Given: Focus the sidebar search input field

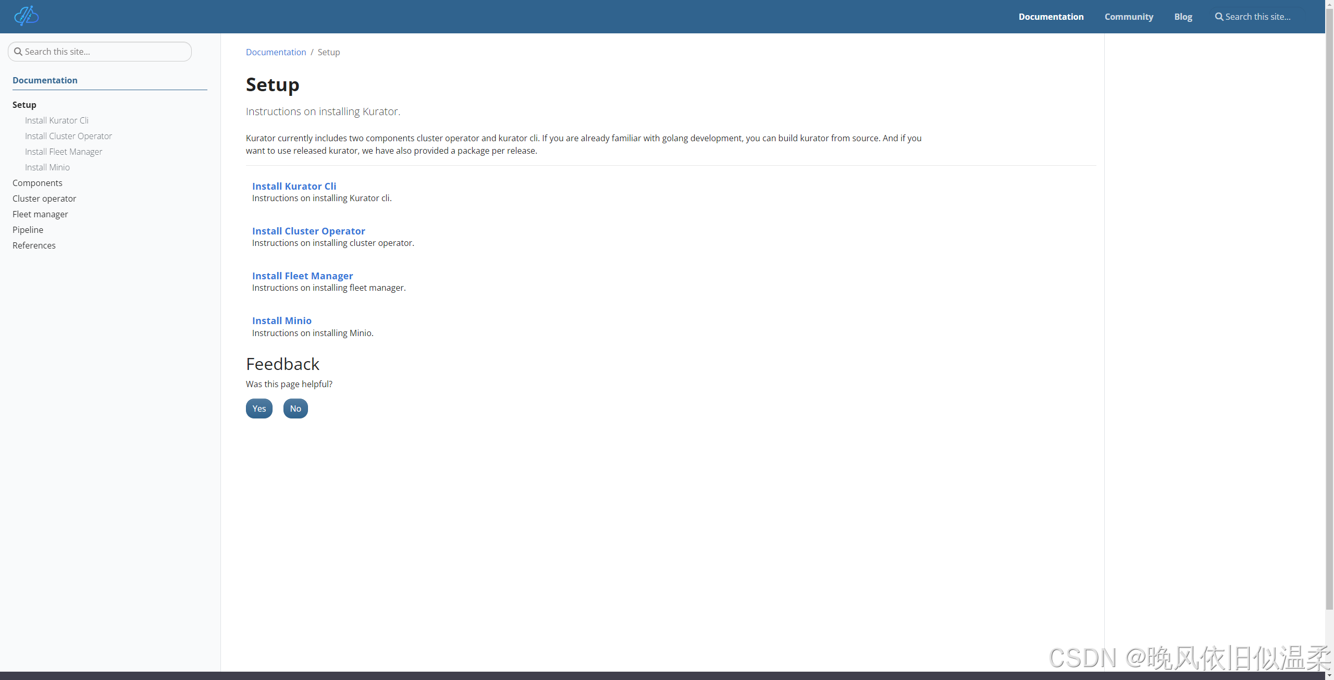Looking at the screenshot, I should [x=104, y=52].
